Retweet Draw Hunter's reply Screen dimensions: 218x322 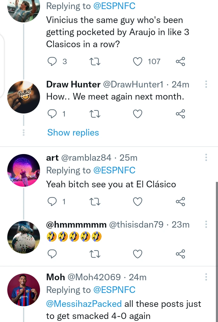96,114
